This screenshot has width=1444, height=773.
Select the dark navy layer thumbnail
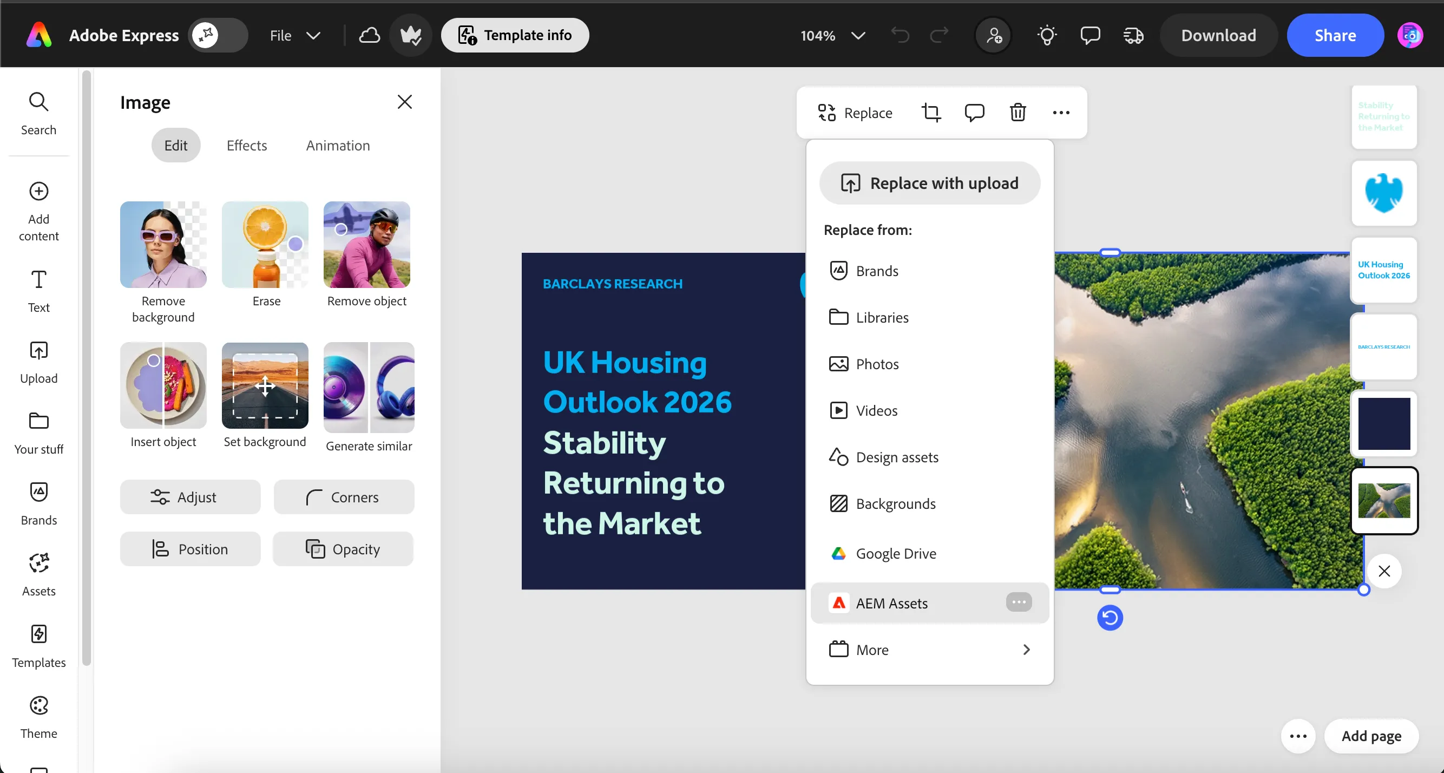[x=1383, y=424]
